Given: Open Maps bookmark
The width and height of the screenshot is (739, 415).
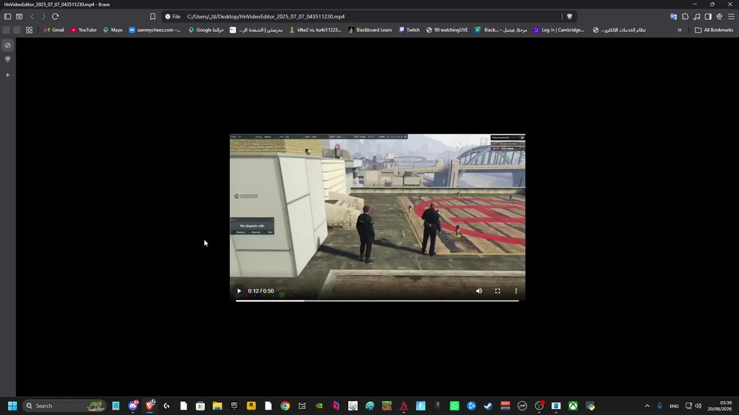Looking at the screenshot, I should (x=113, y=30).
